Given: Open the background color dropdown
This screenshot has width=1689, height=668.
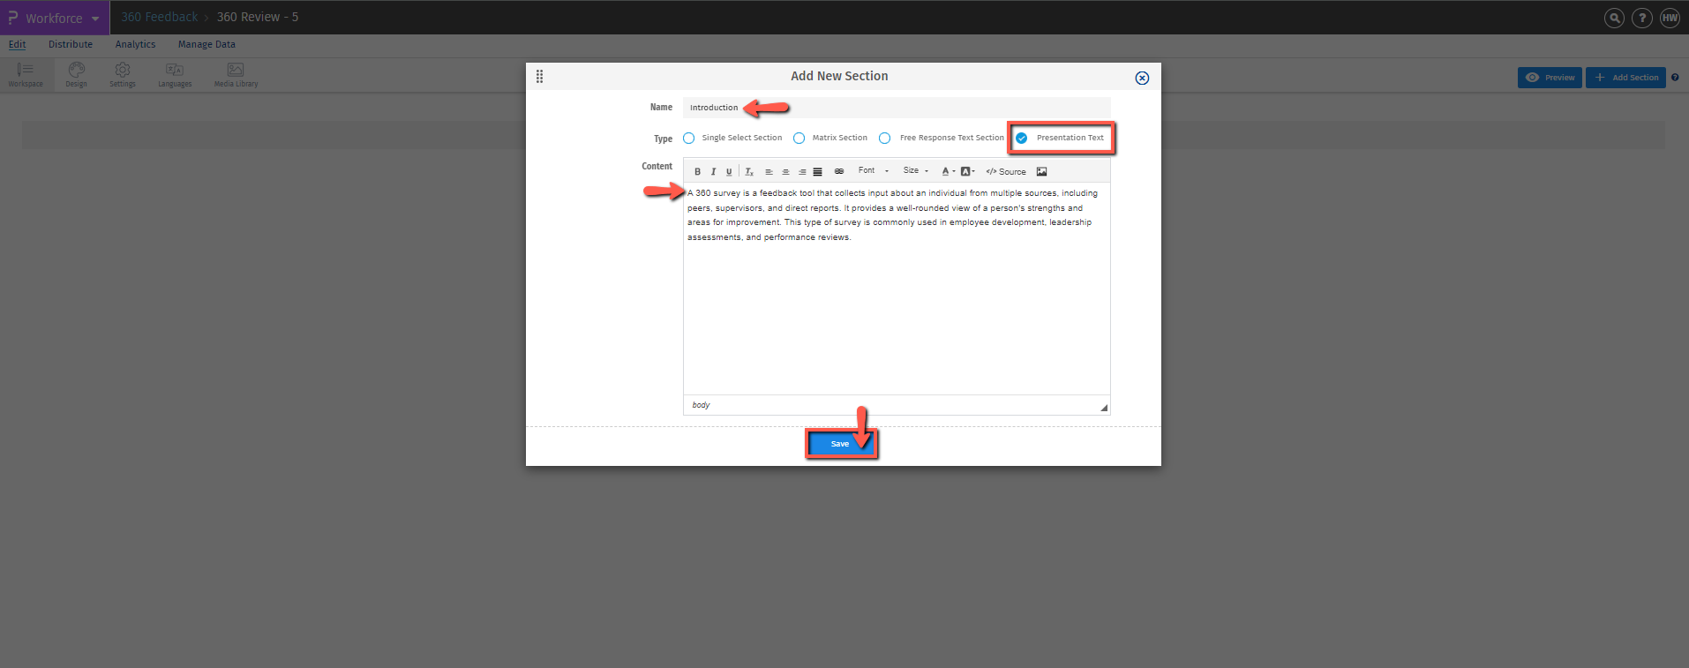Looking at the screenshot, I should pos(968,171).
